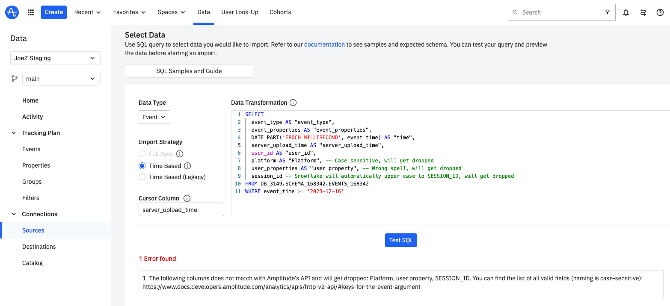Select the Time Based radio option

142,166
